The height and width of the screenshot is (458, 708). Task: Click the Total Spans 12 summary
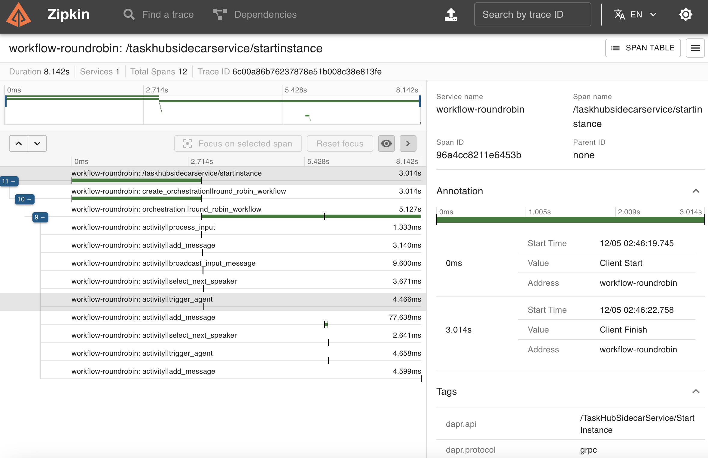tap(158, 71)
